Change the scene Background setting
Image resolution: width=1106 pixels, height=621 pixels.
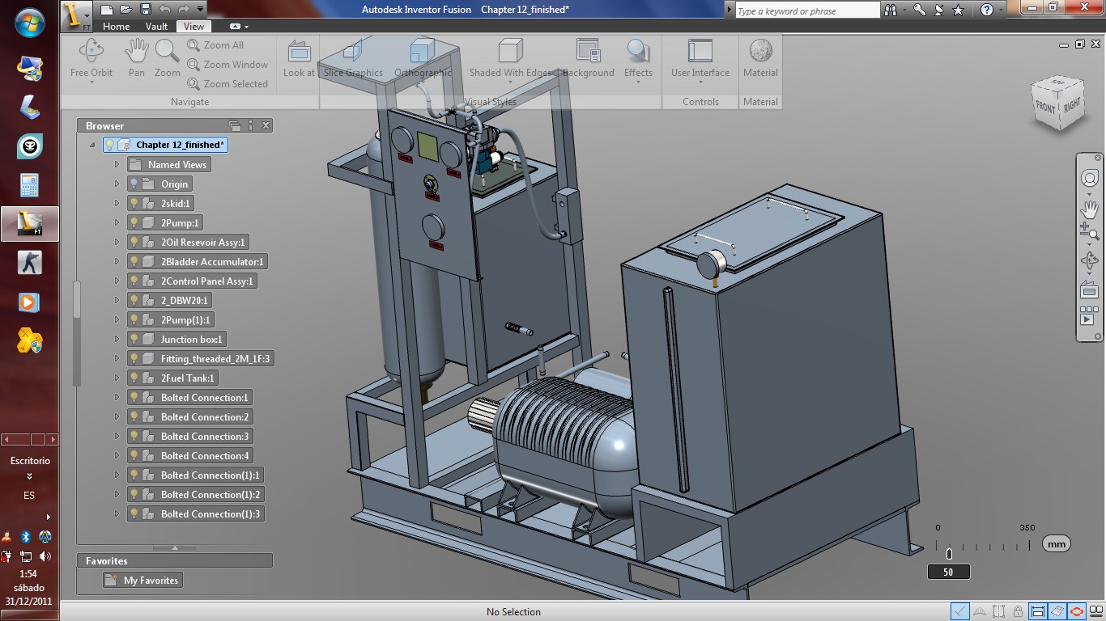tap(589, 57)
